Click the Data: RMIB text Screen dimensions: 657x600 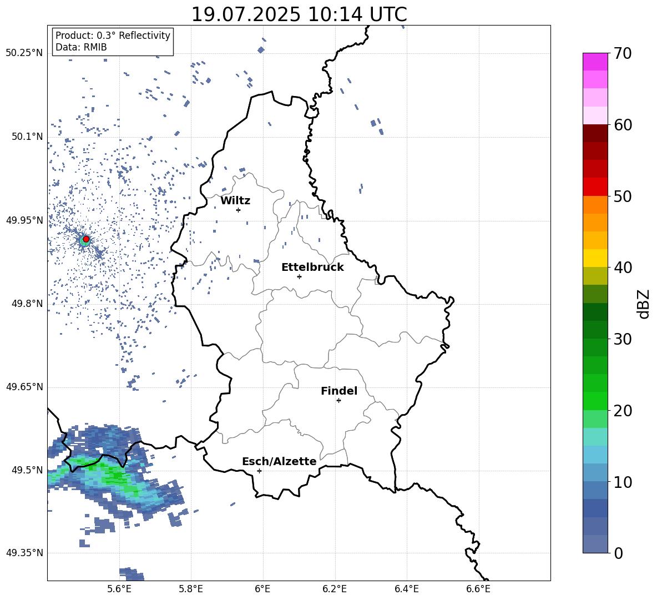[81, 47]
